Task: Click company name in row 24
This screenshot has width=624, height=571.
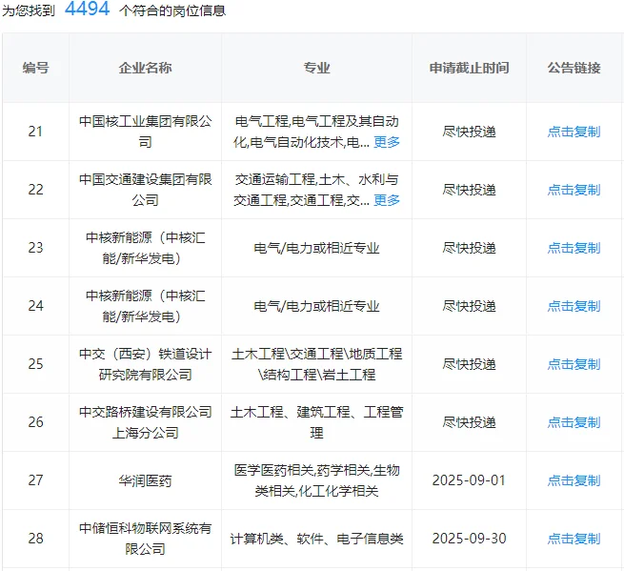Action: click(145, 306)
